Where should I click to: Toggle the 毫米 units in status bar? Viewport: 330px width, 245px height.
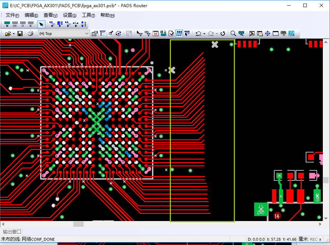pyautogui.click(x=303, y=239)
